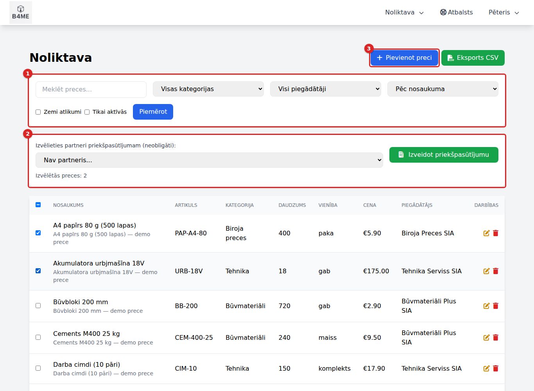Go to the Atbalsts support link
Viewport: 534px width, 391px height.
(457, 13)
